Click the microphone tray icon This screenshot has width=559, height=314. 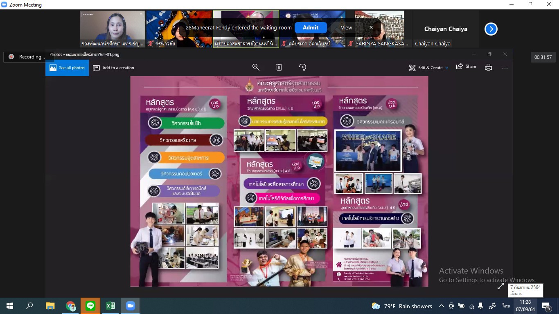pyautogui.click(x=481, y=306)
